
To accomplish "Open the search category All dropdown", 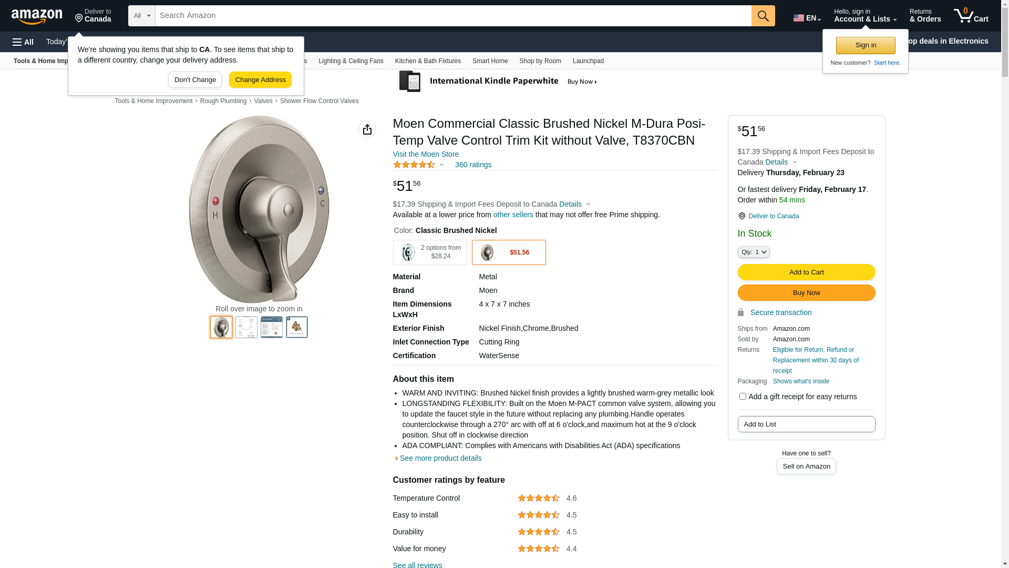I will click(141, 16).
